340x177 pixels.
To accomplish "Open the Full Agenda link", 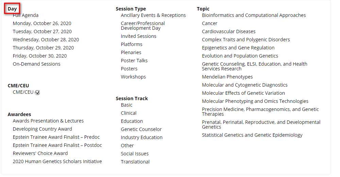I will (x=26, y=15).
